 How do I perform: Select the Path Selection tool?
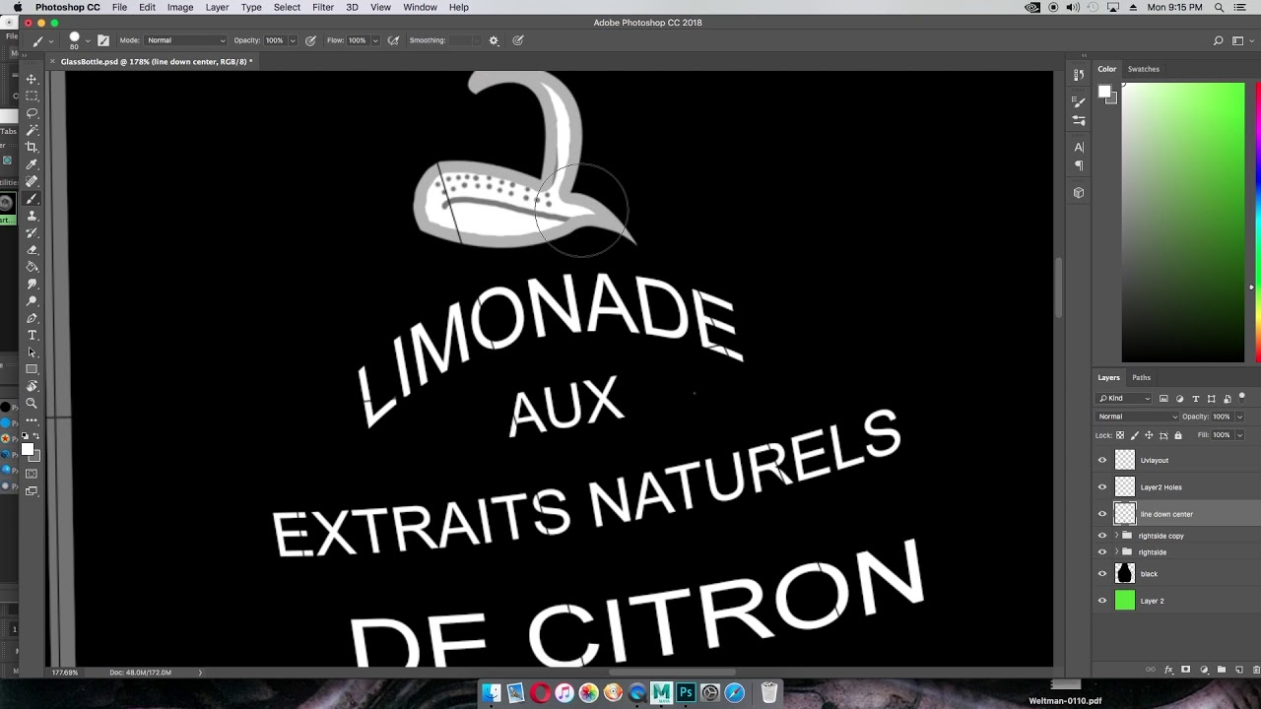[x=32, y=353]
